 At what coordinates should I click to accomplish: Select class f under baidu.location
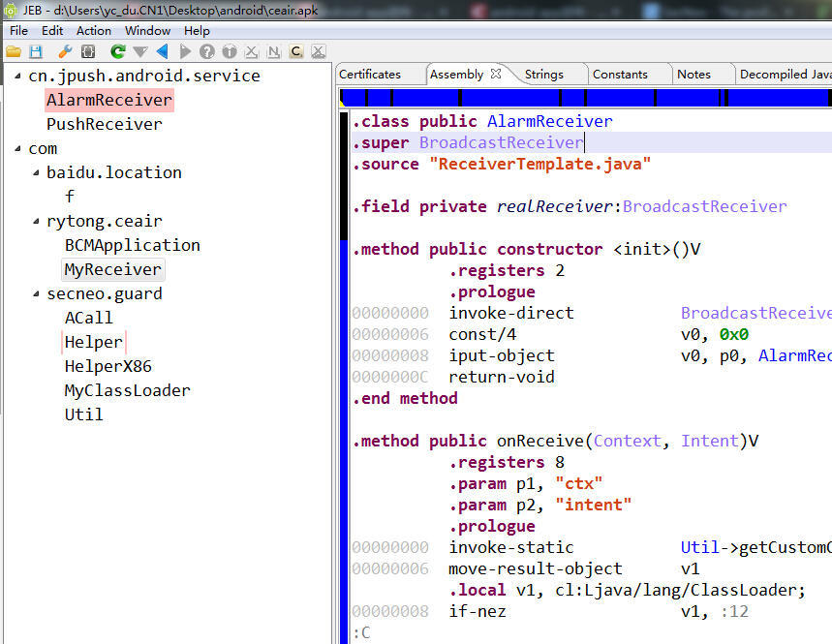(70, 197)
